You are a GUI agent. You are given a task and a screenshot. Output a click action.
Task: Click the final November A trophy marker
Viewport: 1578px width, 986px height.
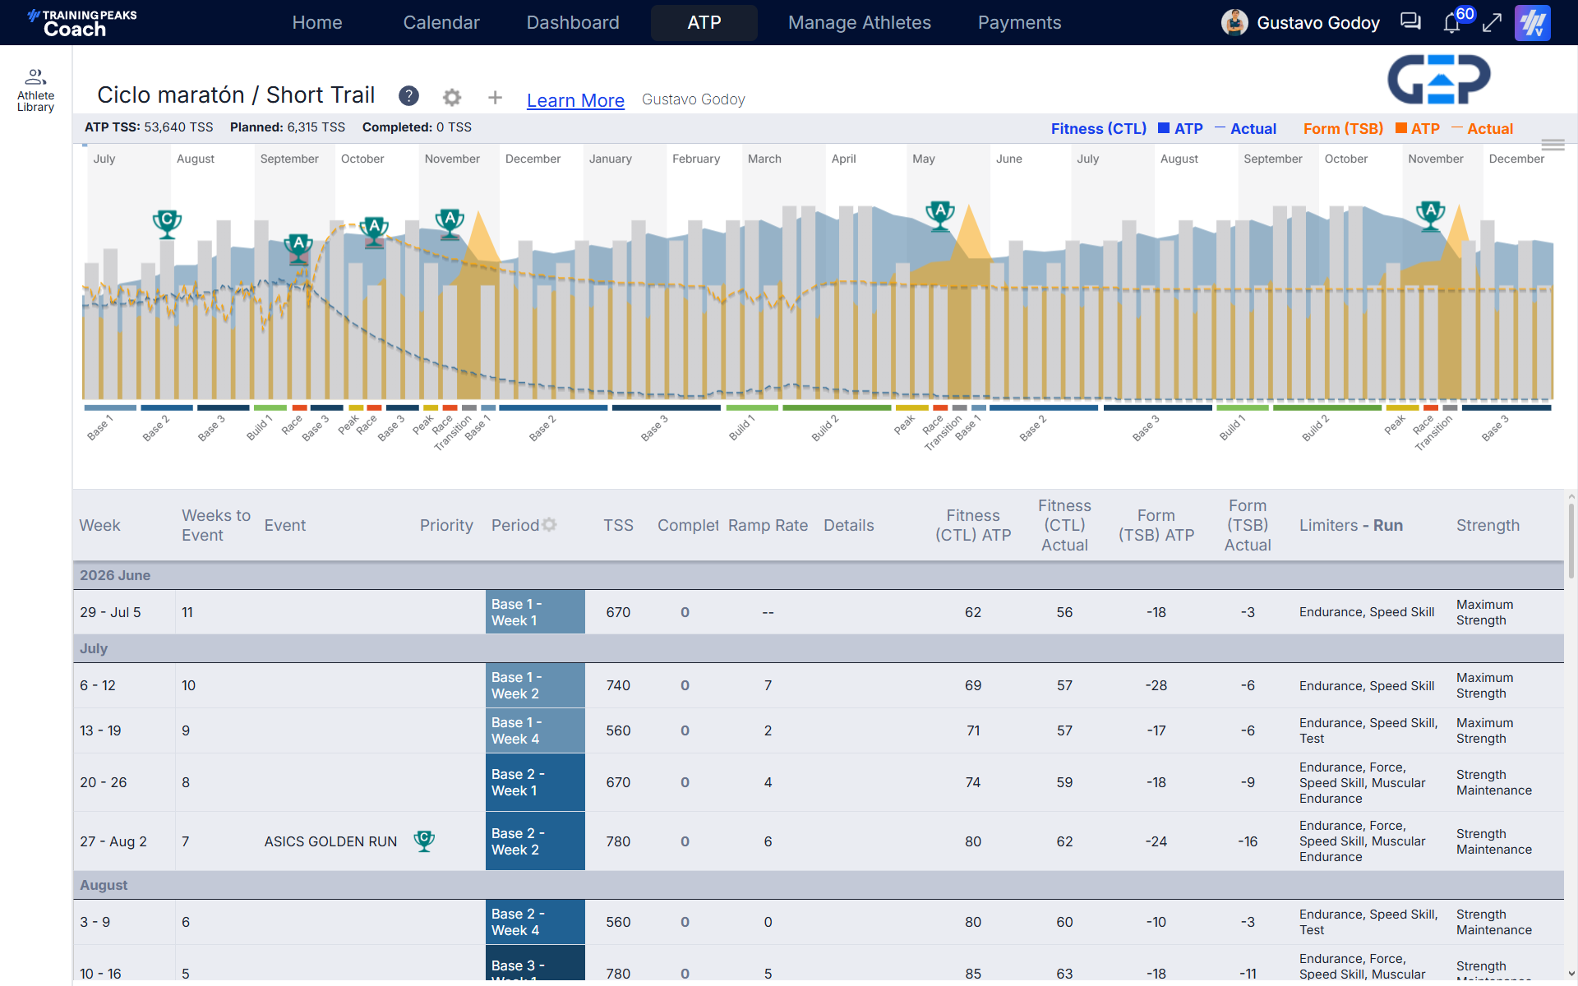click(x=1431, y=214)
